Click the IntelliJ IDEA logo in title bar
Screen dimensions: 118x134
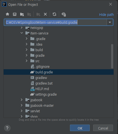pyautogui.click(x=4, y=4)
